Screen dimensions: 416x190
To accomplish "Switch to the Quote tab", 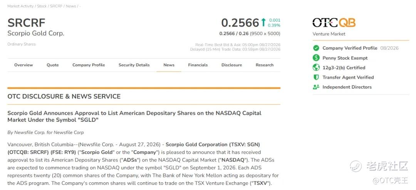I will tap(53, 65).
